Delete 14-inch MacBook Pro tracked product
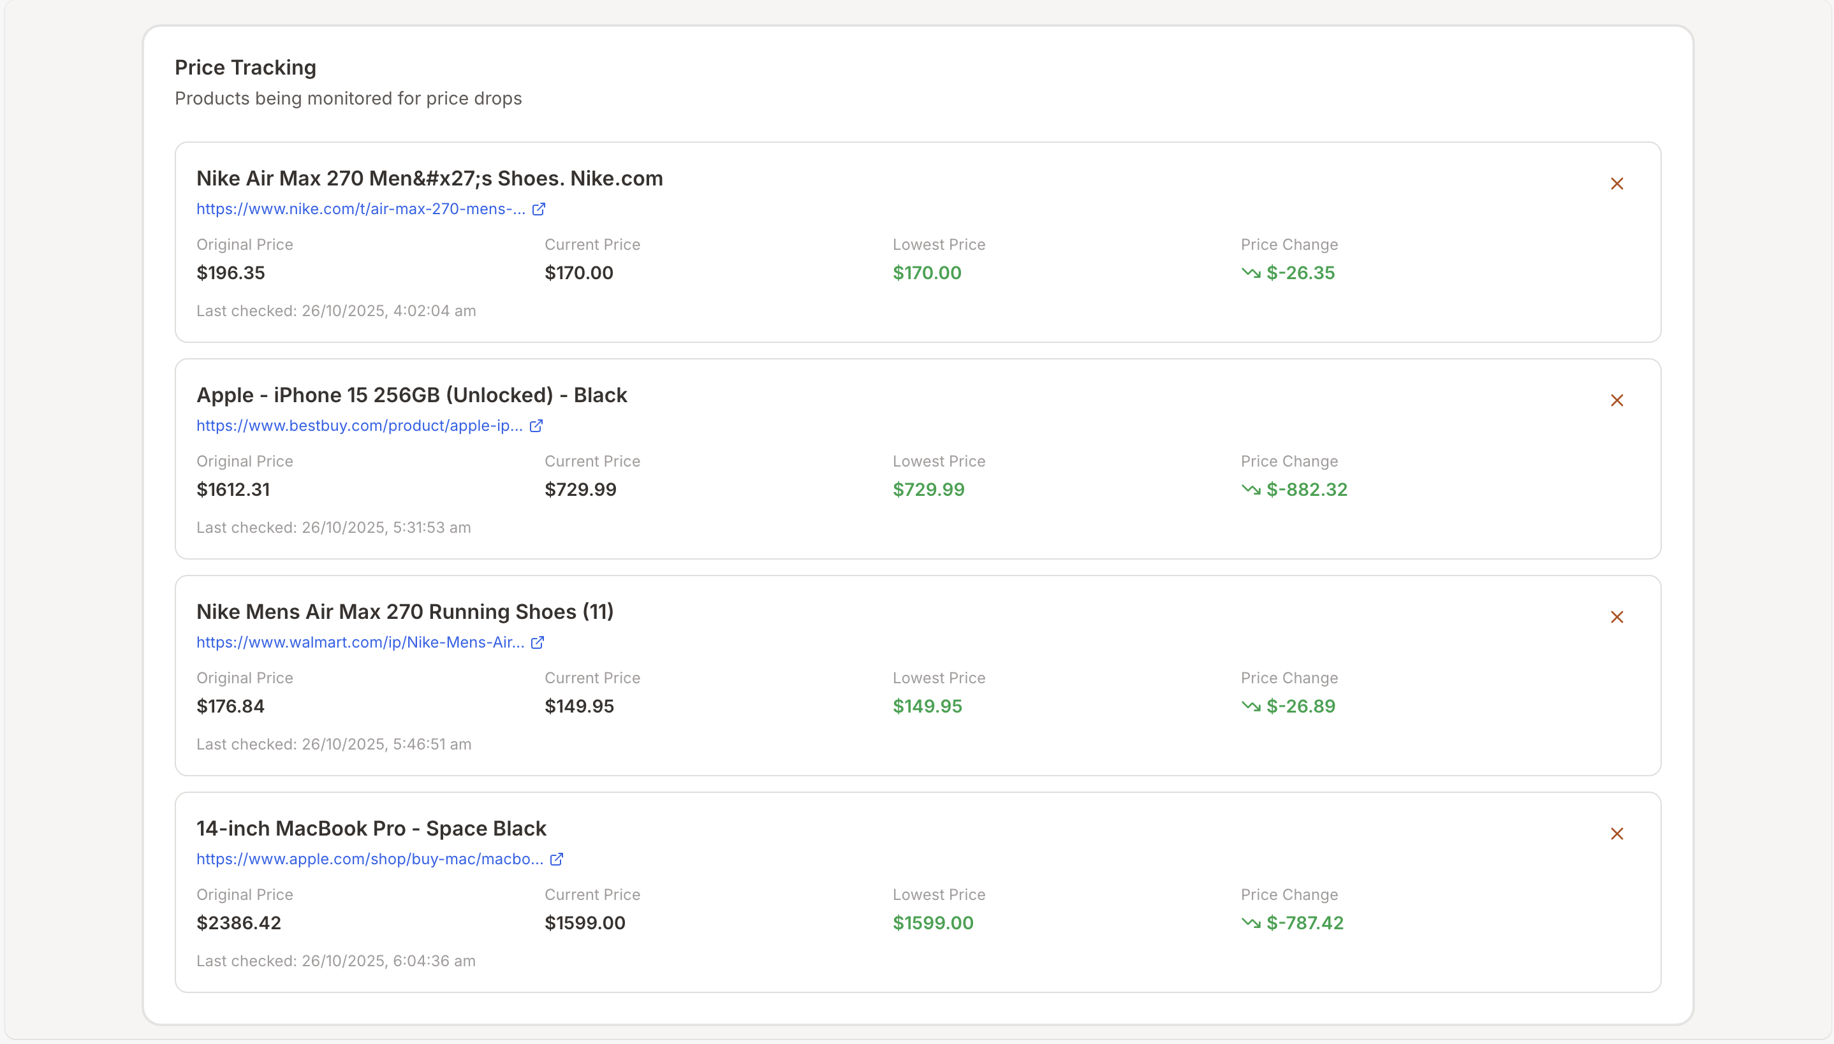The image size is (1834, 1044). click(x=1616, y=833)
